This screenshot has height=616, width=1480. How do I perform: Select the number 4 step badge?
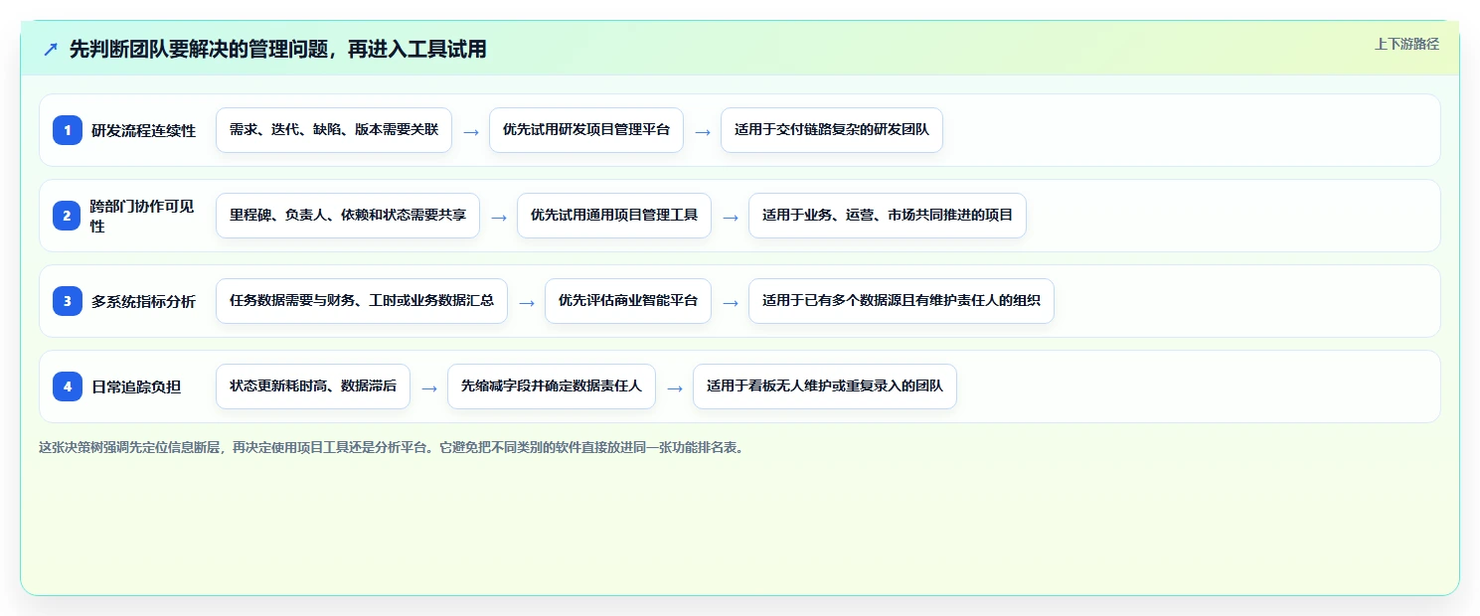coord(68,386)
